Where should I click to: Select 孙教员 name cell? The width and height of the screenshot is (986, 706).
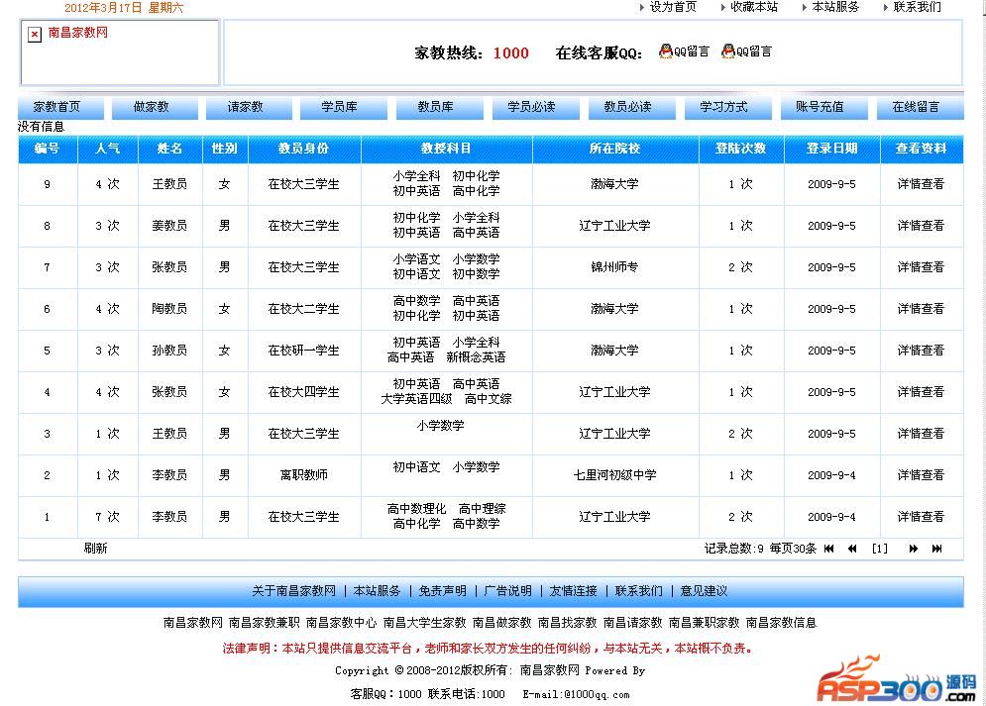(x=169, y=351)
